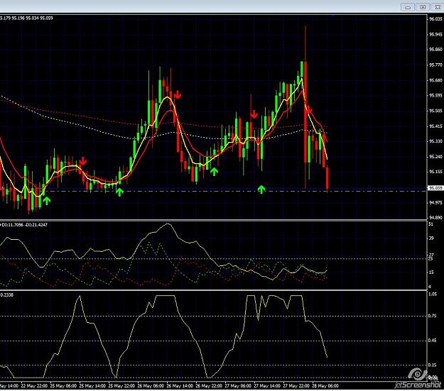This screenshot has width=444, height=391.
Task: Click time axis label 26 May 06:00
Action: click(151, 386)
